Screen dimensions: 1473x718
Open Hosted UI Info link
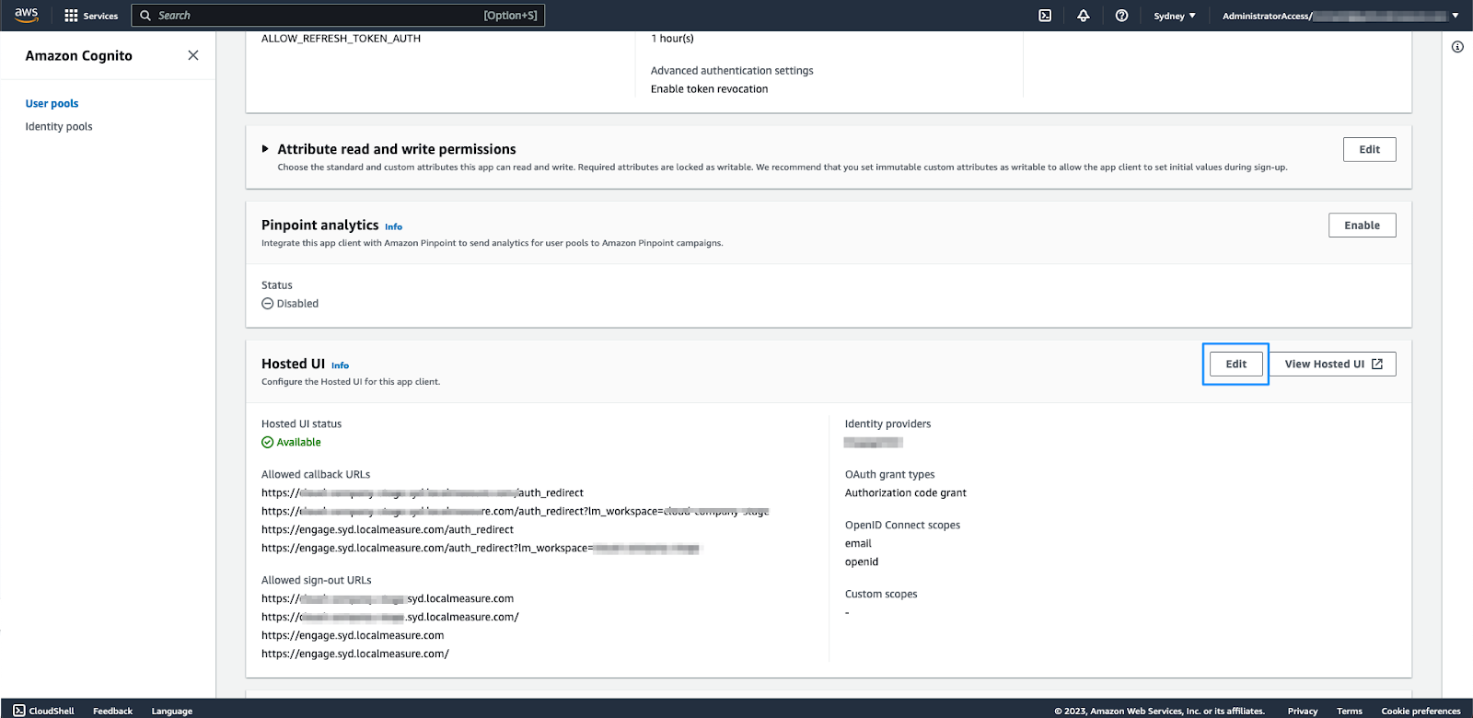(x=340, y=365)
